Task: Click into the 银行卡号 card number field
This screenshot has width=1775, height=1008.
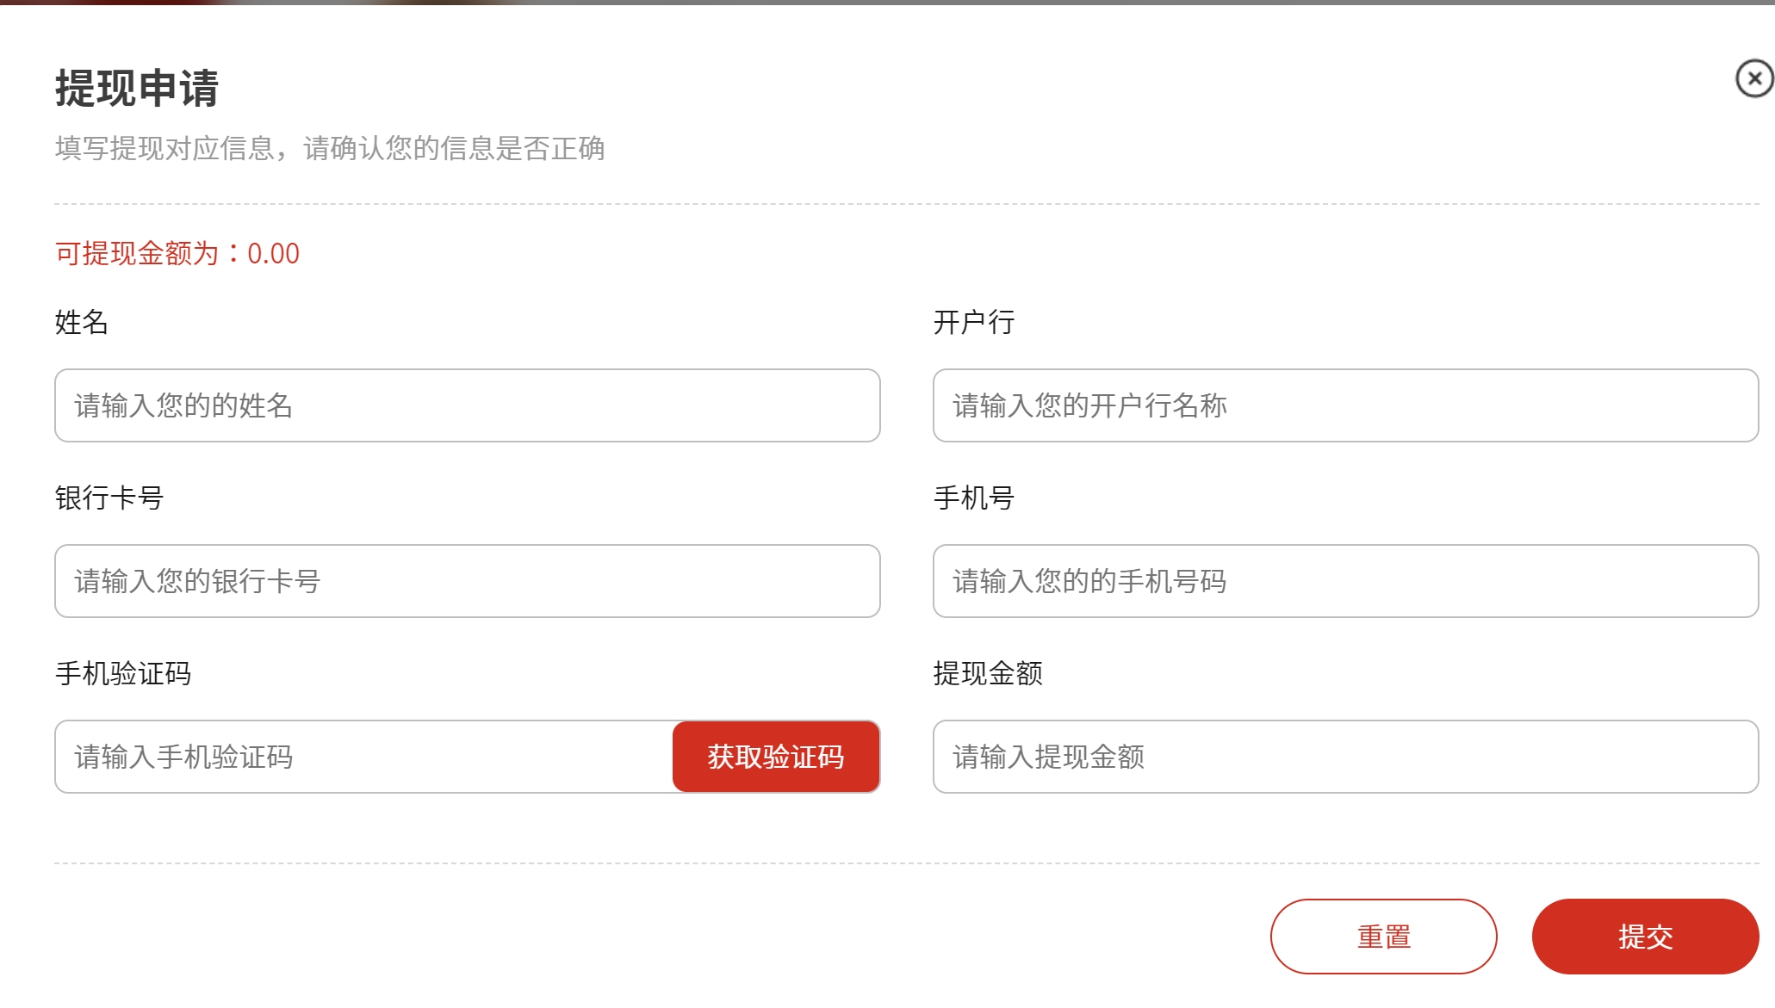Action: tap(468, 581)
